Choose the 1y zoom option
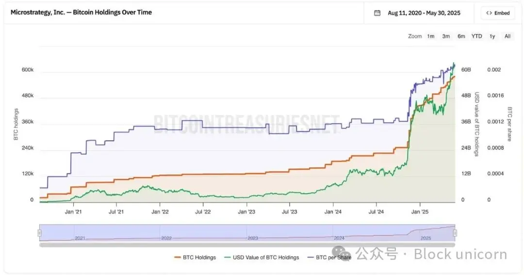524x275 pixels. (492, 36)
